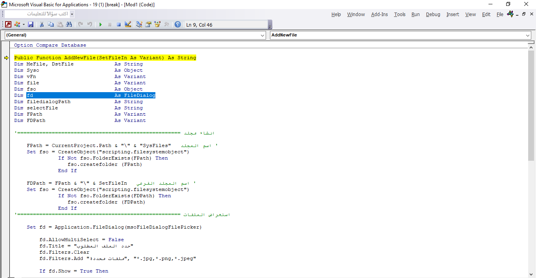Click the View Microsoft Access icon

point(8,24)
